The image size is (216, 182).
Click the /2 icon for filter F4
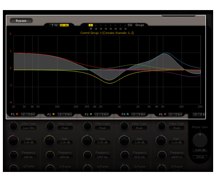pyautogui.click(x=138, y=114)
